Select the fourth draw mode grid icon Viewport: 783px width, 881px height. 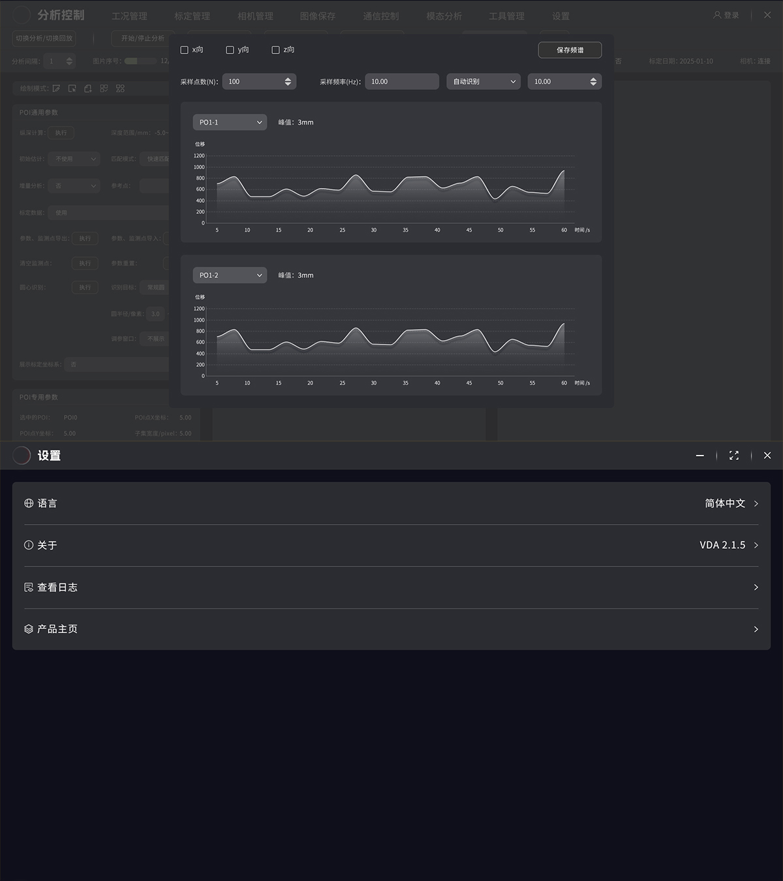click(104, 88)
